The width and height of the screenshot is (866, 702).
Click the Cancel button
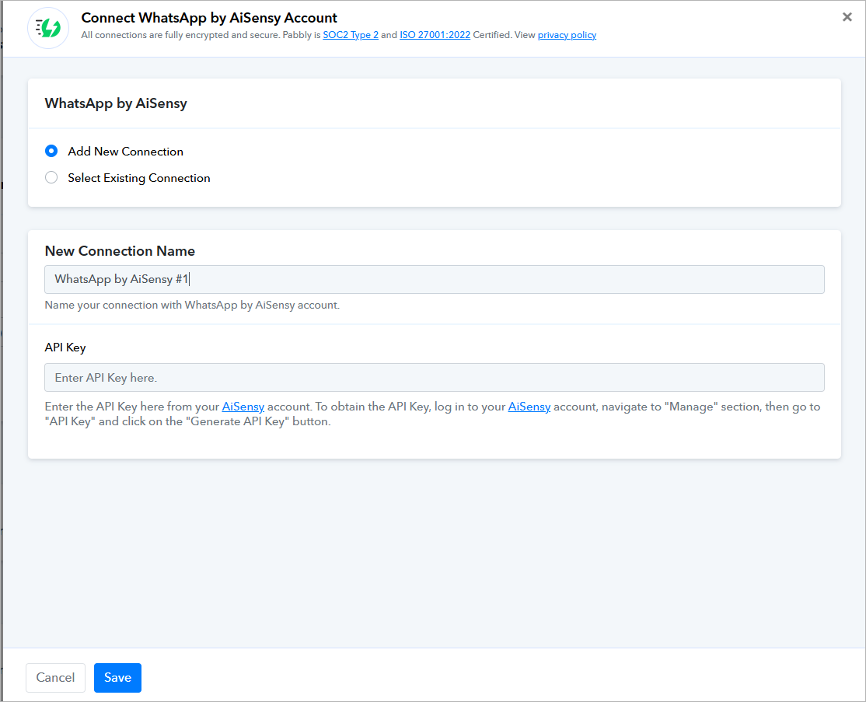tap(55, 677)
